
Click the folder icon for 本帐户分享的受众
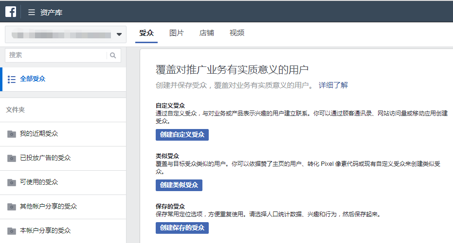click(12, 231)
